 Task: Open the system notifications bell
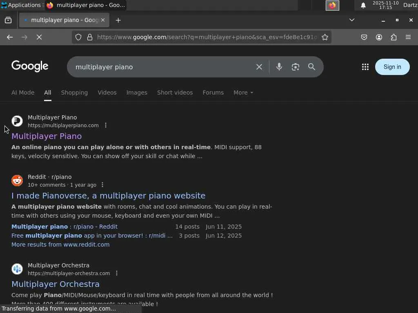pyautogui.click(x=363, y=5)
